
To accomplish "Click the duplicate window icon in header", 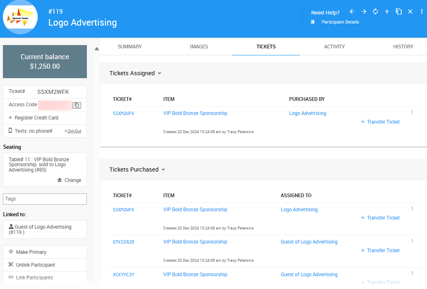I will coord(398,12).
